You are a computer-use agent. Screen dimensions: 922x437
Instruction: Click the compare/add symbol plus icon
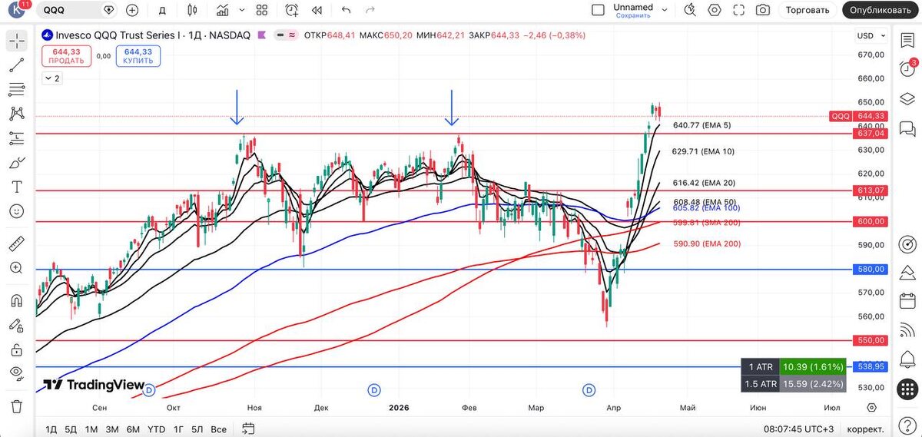click(x=132, y=10)
